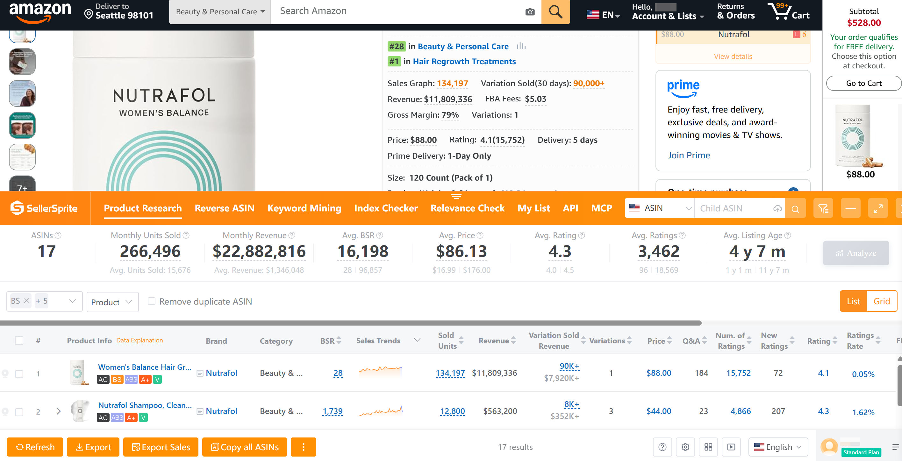The height and width of the screenshot is (461, 902).
Task: Click the Monthly Units Sold help icon
Action: click(186, 235)
